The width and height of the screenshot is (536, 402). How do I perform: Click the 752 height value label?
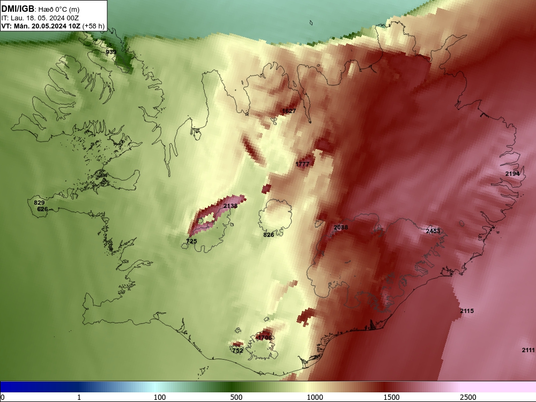tap(237, 351)
